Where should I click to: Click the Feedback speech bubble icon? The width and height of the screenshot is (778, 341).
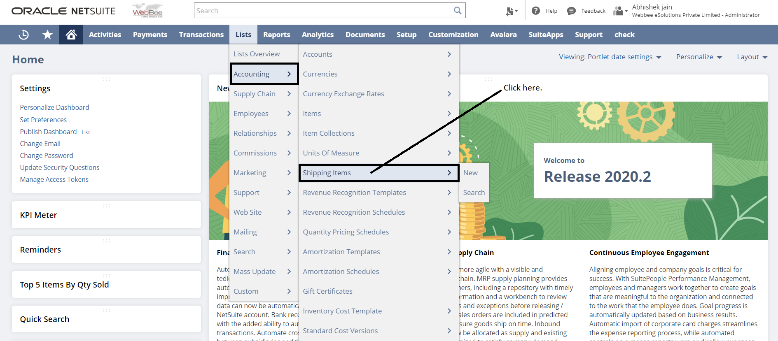(x=571, y=11)
